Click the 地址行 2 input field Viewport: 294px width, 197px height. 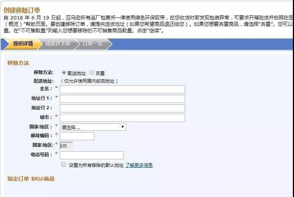[x=122, y=109]
